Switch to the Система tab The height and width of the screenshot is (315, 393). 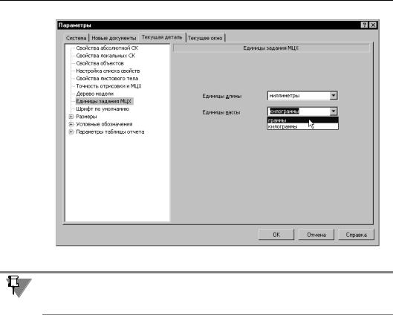[76, 38]
